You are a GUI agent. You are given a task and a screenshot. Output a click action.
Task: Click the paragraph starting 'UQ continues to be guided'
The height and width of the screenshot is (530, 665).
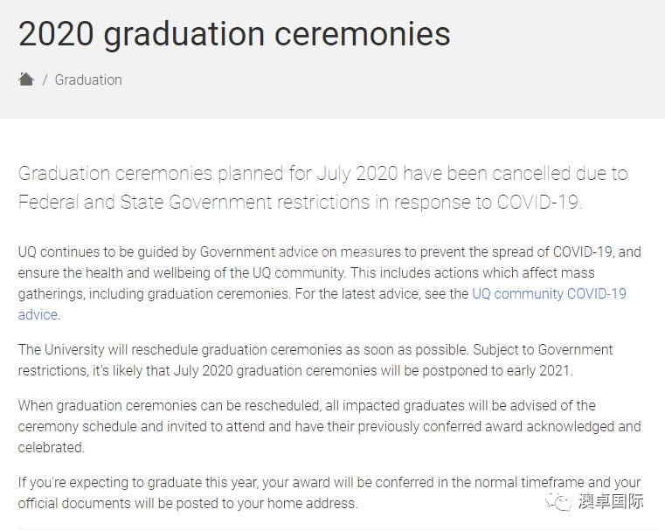(329, 283)
